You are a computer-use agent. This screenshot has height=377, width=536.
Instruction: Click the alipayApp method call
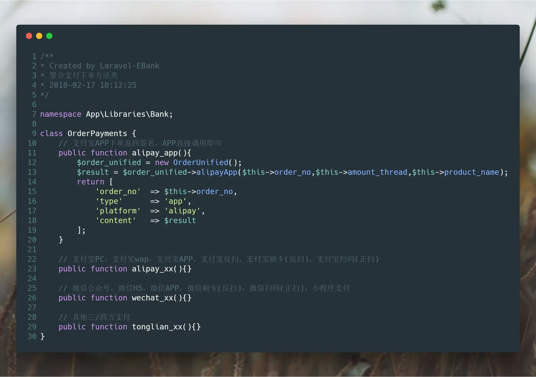[217, 172]
